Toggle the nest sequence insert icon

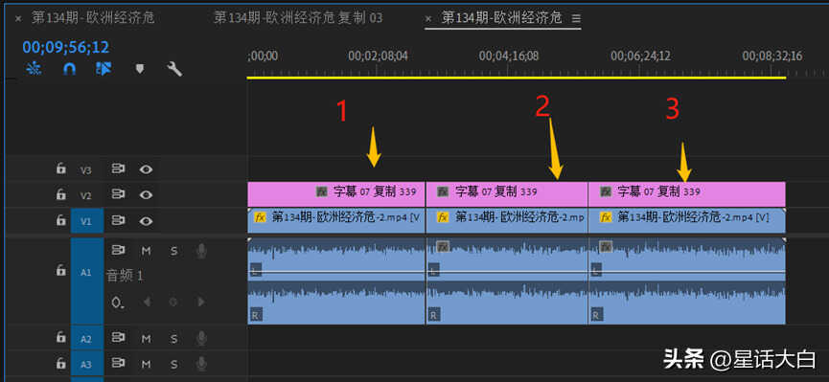point(34,69)
